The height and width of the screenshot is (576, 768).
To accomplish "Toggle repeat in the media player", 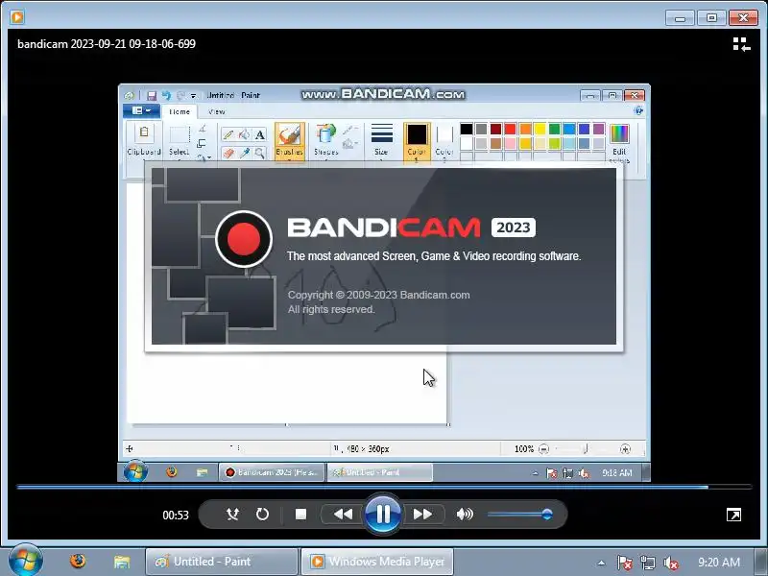I will (262, 515).
